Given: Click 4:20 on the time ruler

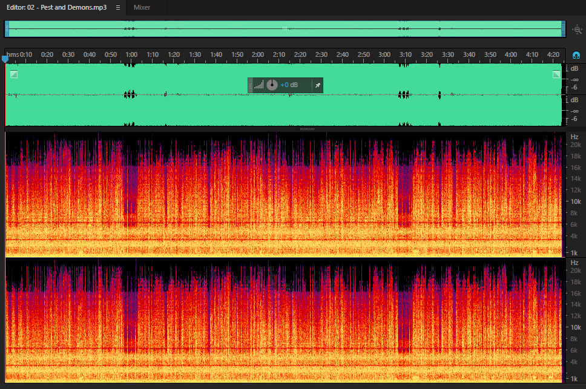Looking at the screenshot, I should 553,54.
